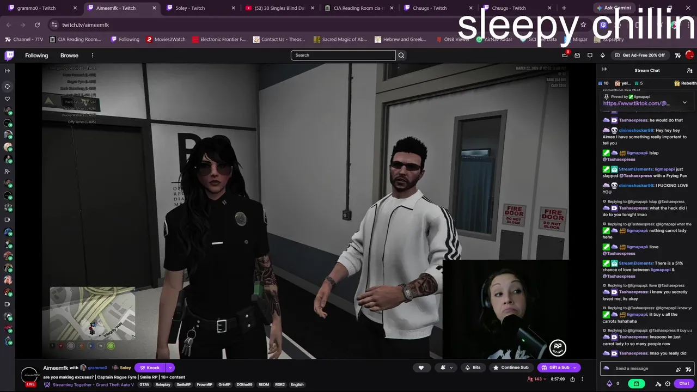
Task: Open the Hebrew and Greek bookmark
Action: point(399,39)
